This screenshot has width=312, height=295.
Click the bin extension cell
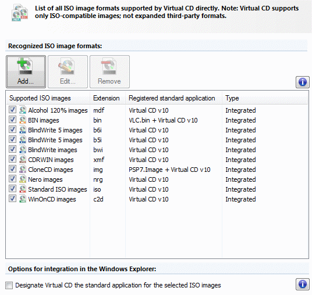(97, 120)
